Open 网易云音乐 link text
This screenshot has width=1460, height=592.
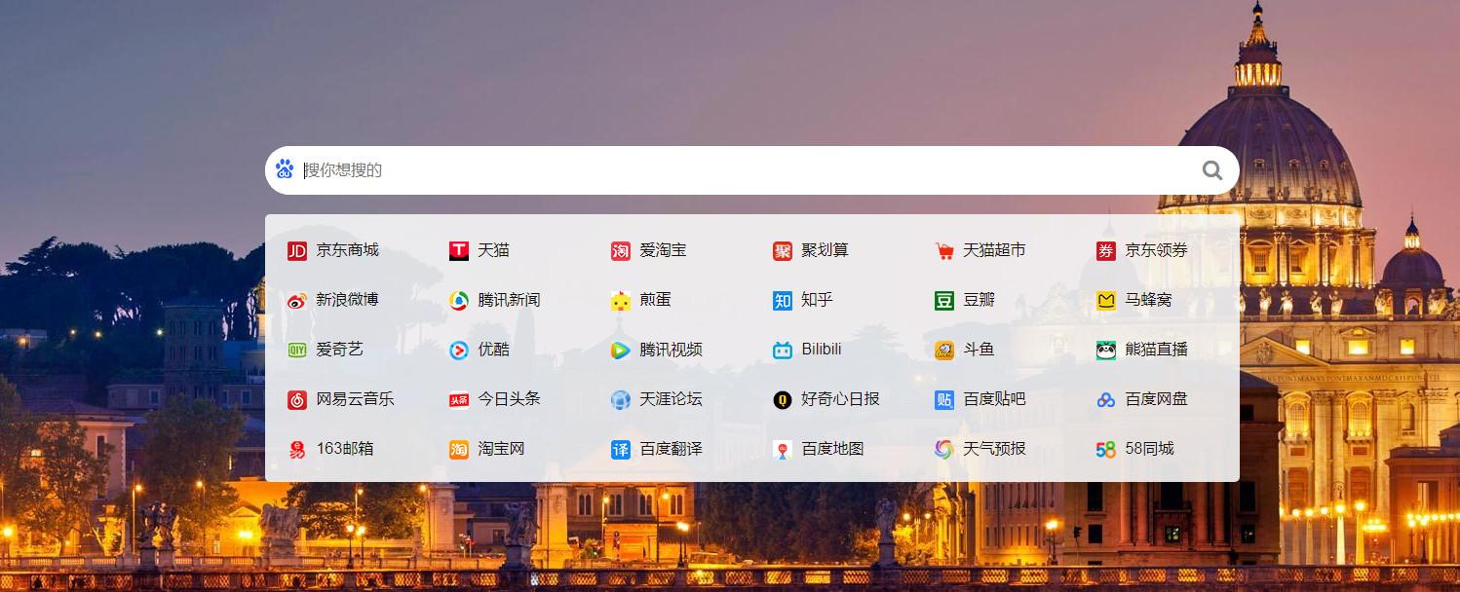click(356, 399)
